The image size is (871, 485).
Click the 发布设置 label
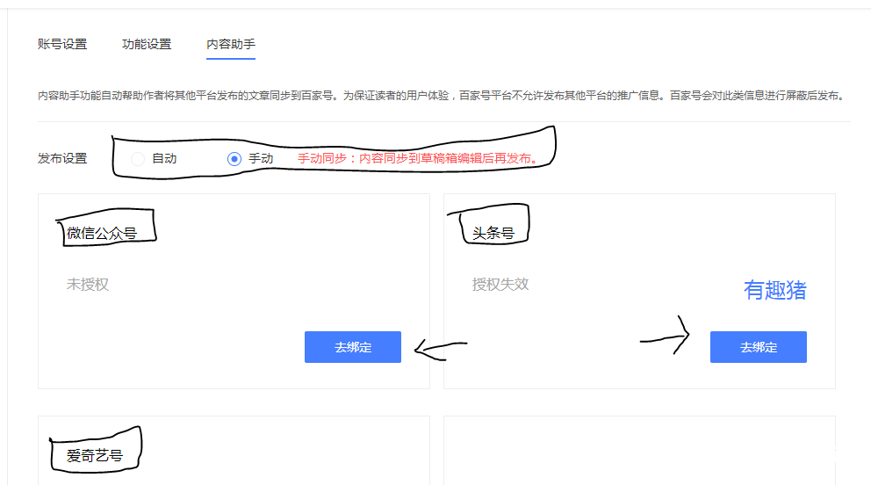pos(62,158)
